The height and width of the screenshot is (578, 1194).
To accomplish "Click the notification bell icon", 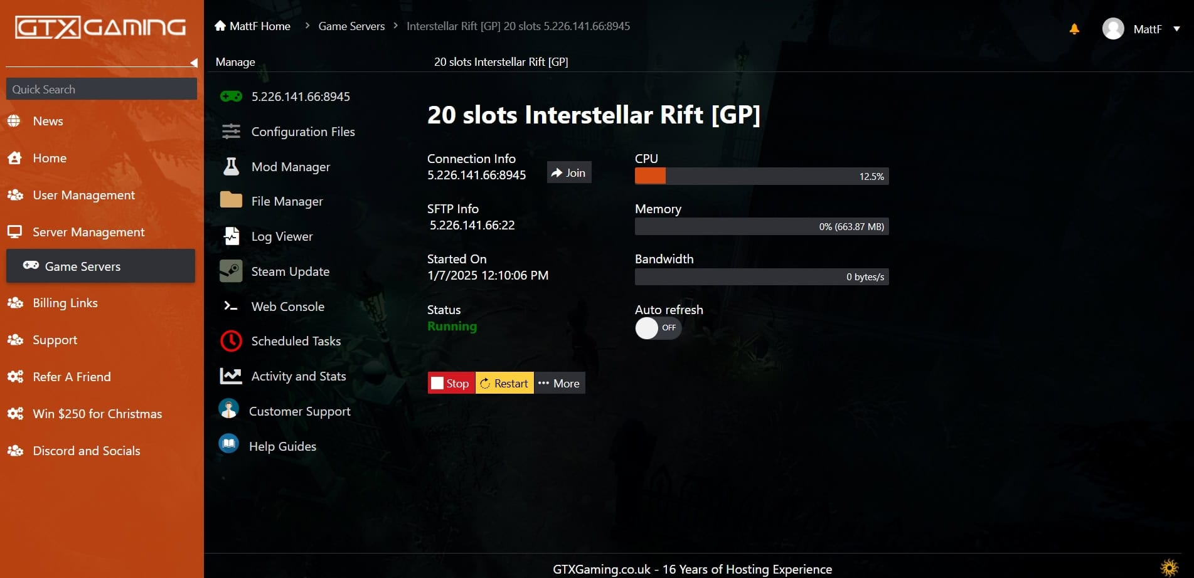I will 1074,29.
